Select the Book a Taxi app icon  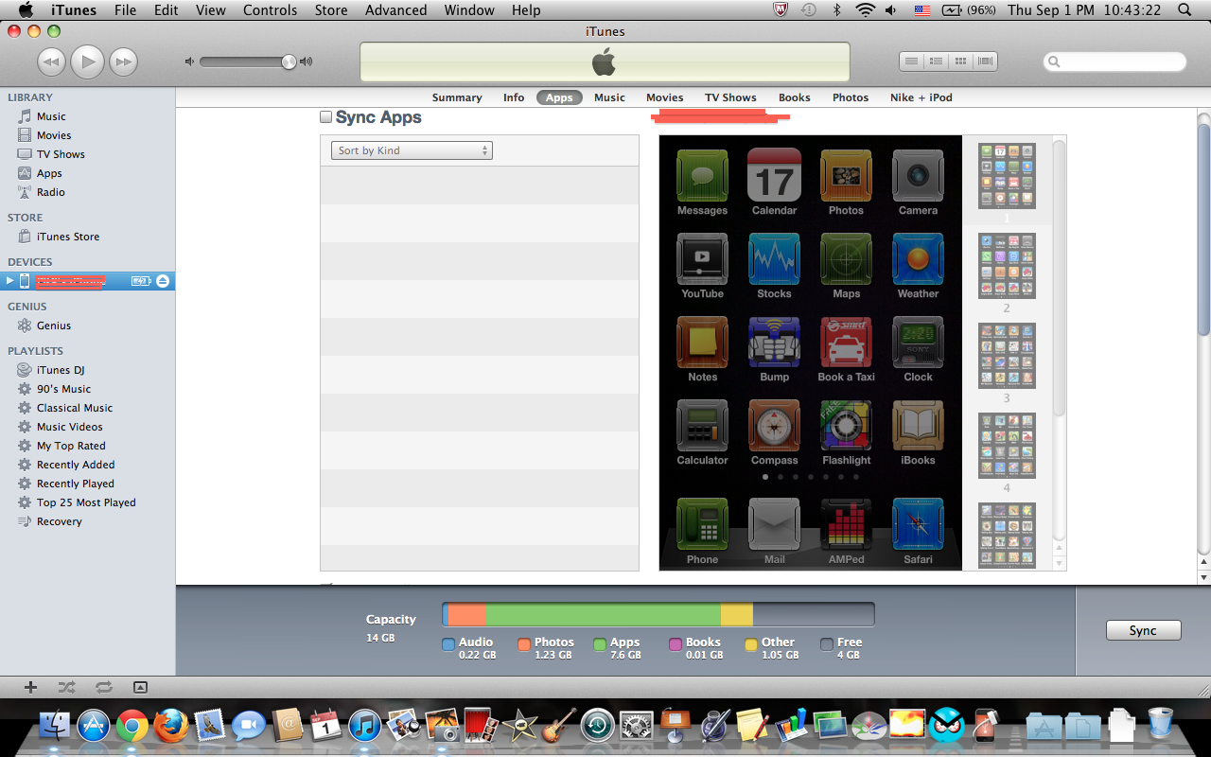pos(846,342)
